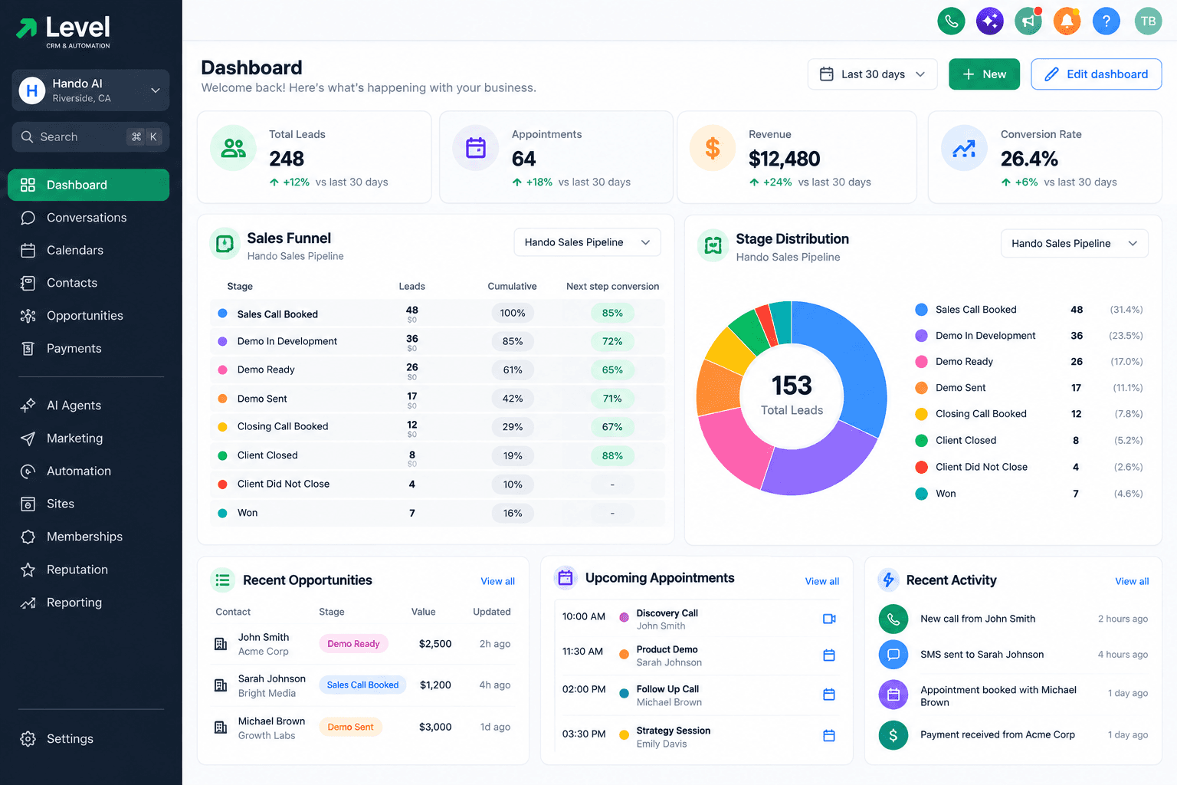The width and height of the screenshot is (1177, 785).
Task: Open the megaphone announcements icon
Action: coord(1028,21)
